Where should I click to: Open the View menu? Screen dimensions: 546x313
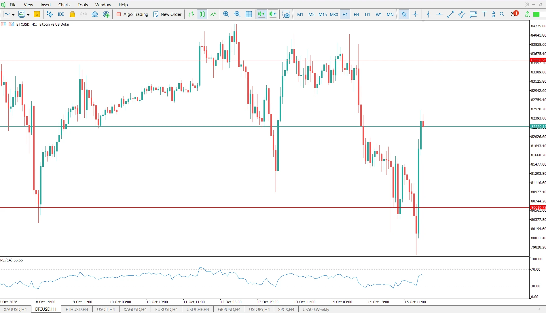28,5
